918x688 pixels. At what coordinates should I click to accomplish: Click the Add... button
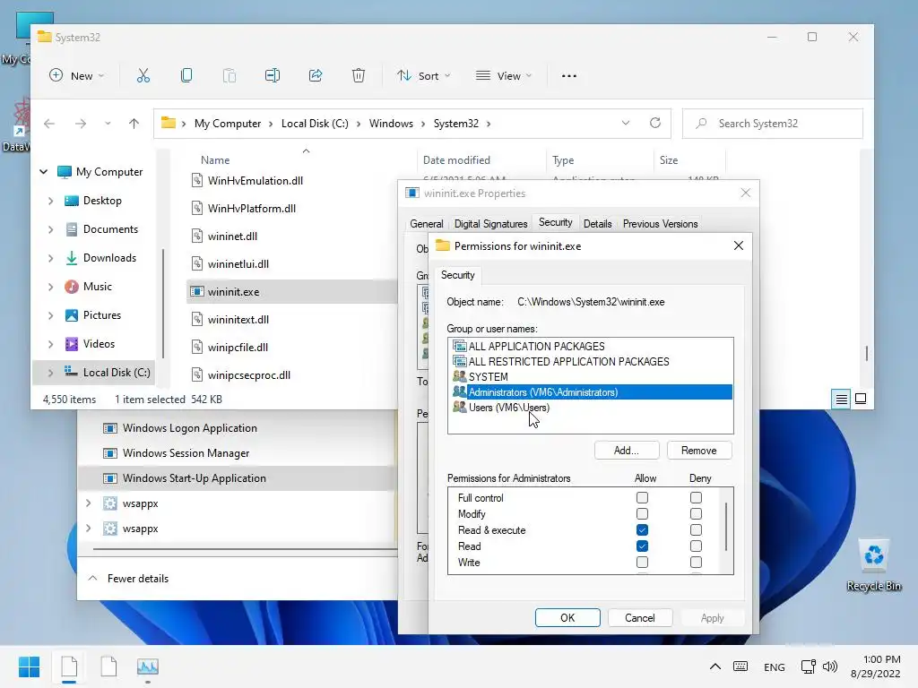click(x=627, y=451)
